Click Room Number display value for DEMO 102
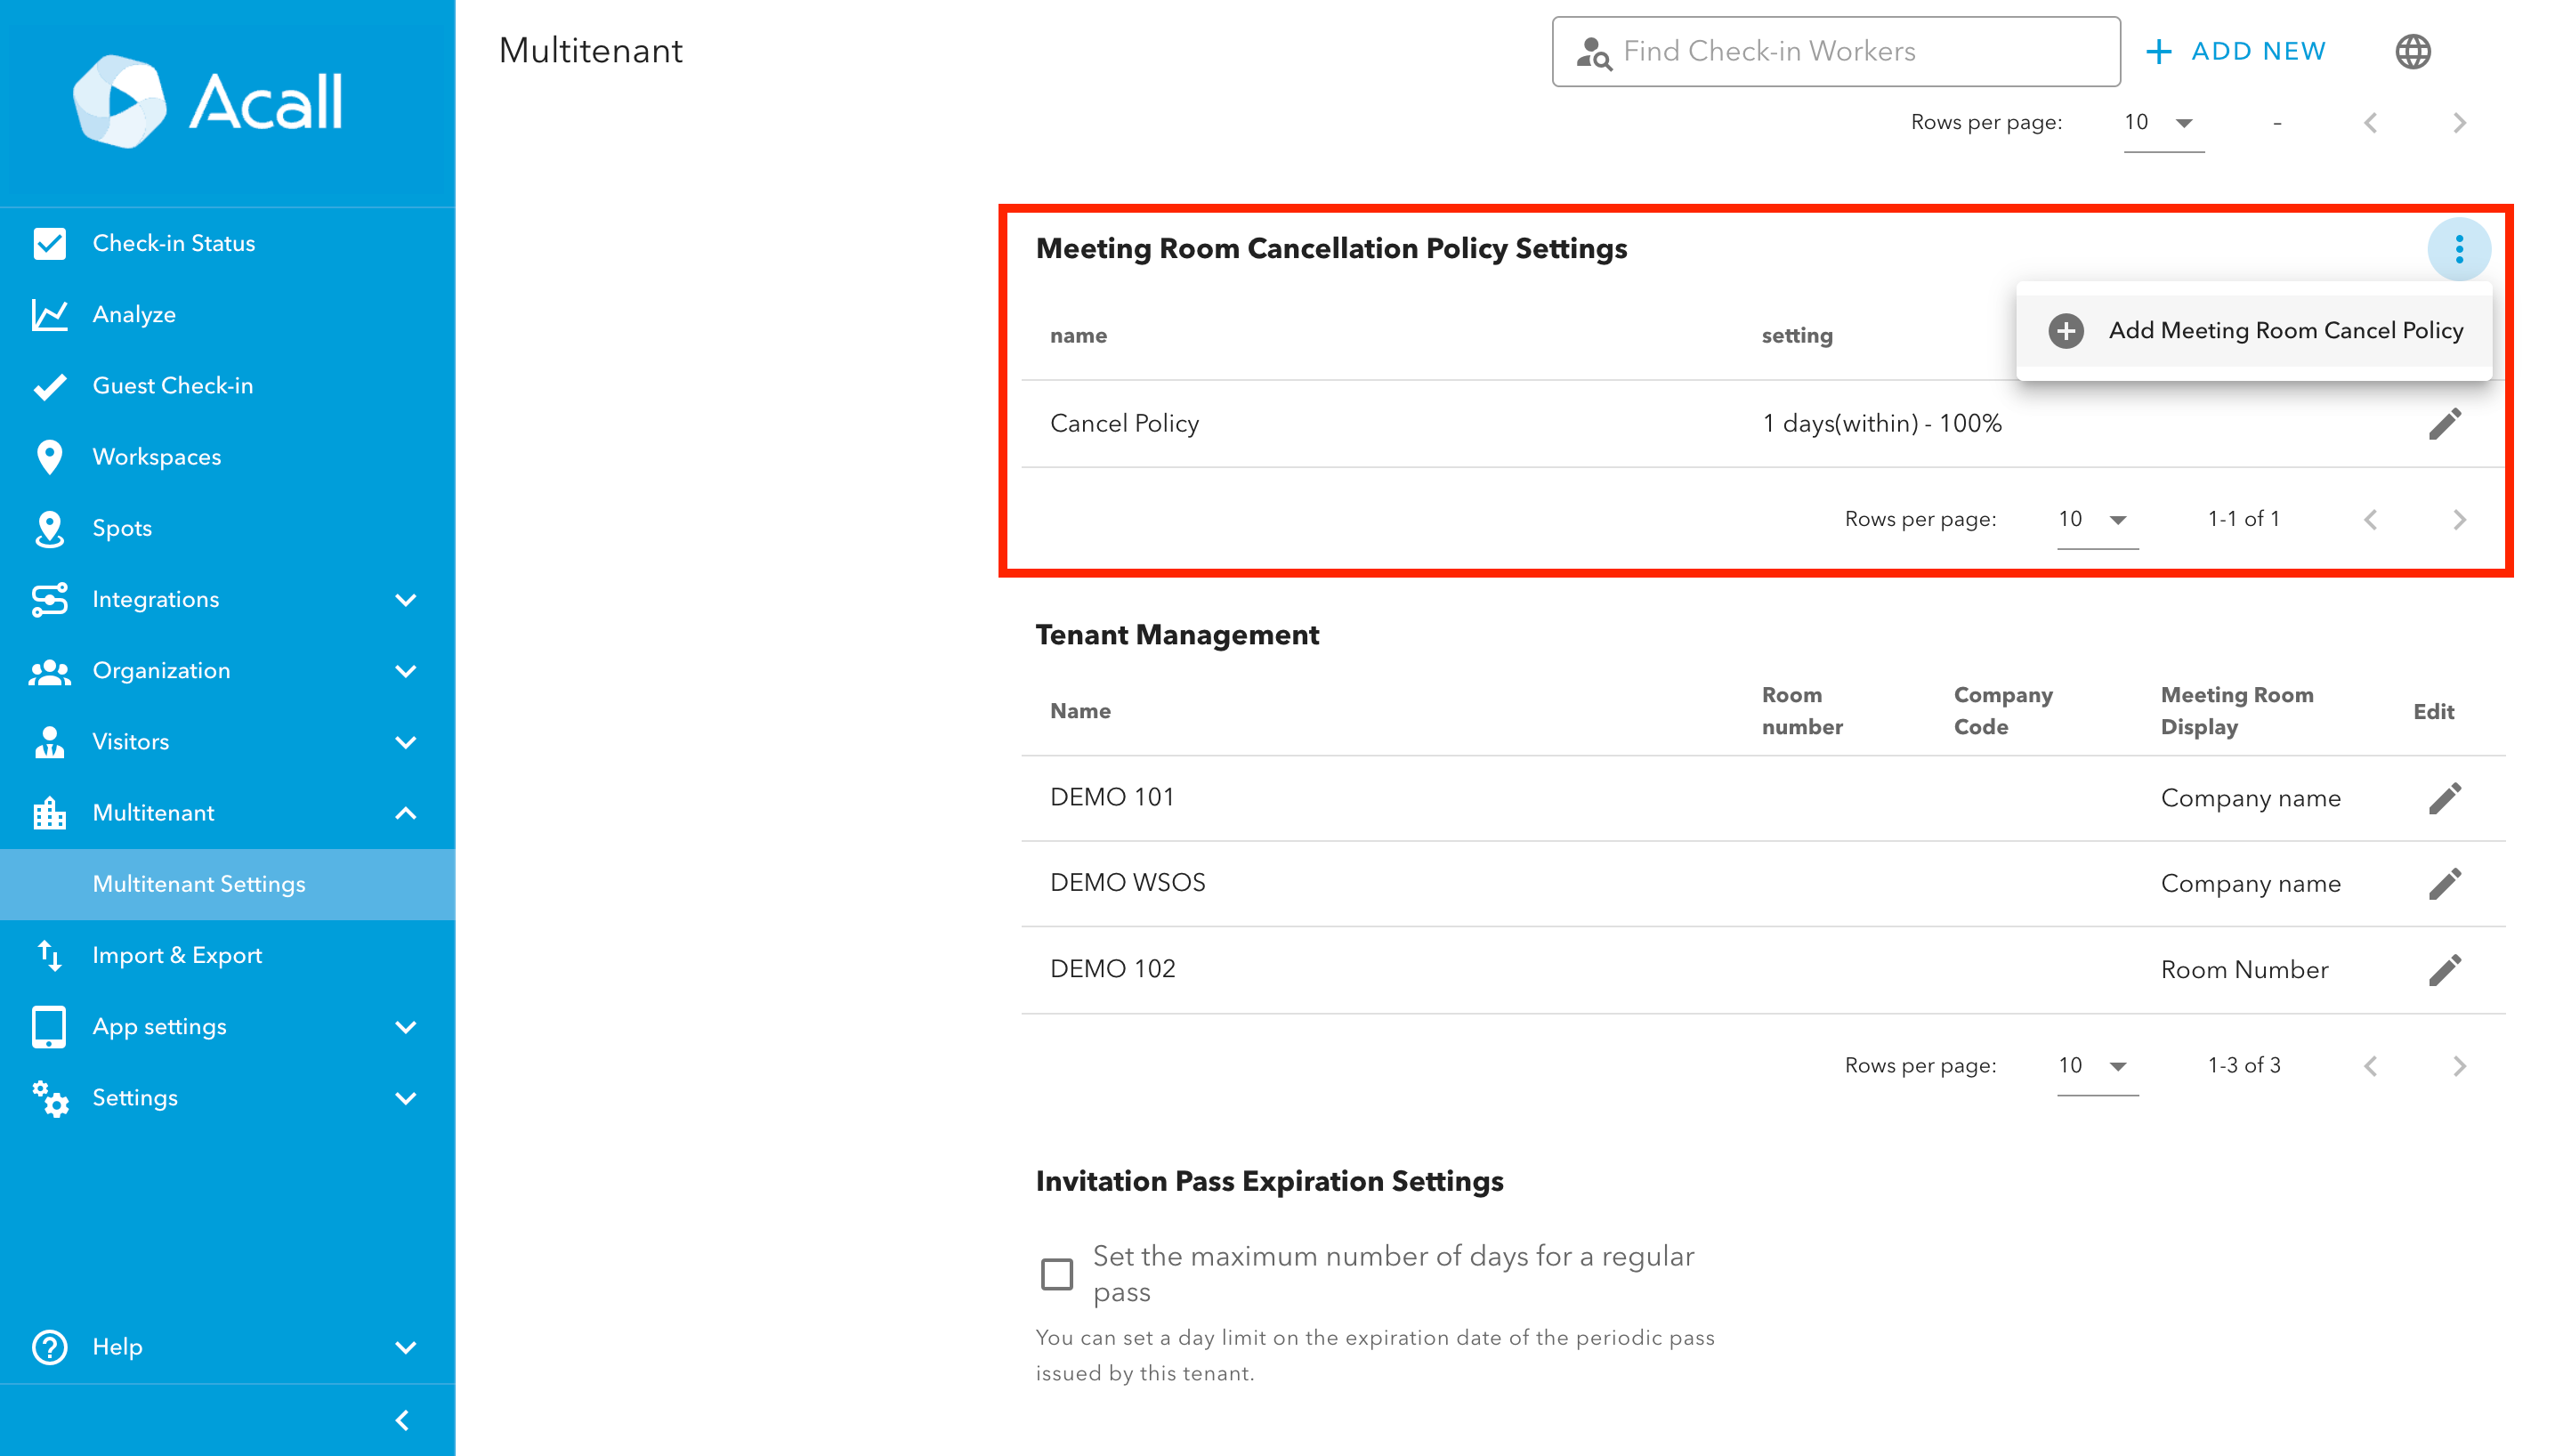Image resolution: width=2563 pixels, height=1456 pixels. [x=2244, y=970]
